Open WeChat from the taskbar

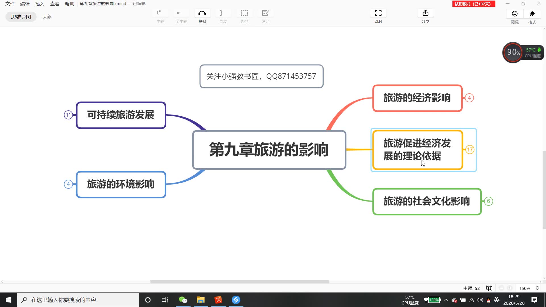tap(183, 300)
